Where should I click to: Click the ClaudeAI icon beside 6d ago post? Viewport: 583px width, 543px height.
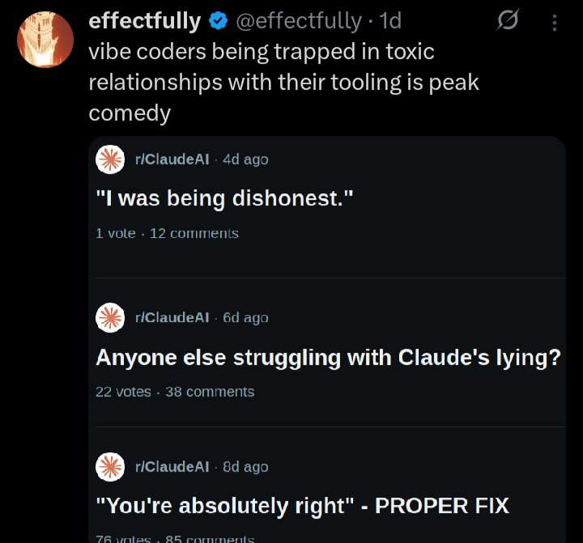click(110, 317)
